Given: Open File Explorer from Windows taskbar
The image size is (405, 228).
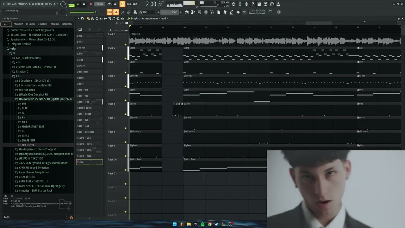Looking at the screenshot, I should click(x=189, y=224).
